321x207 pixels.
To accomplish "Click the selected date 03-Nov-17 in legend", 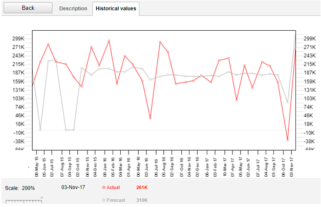I will coord(72,188).
